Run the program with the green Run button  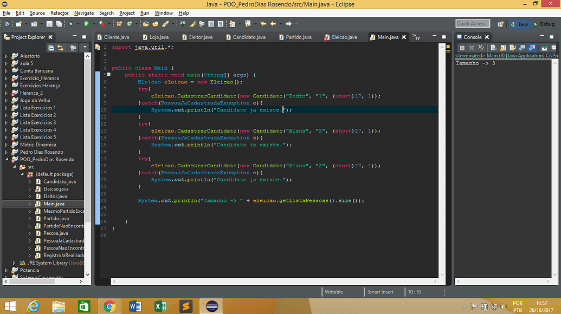point(86,24)
